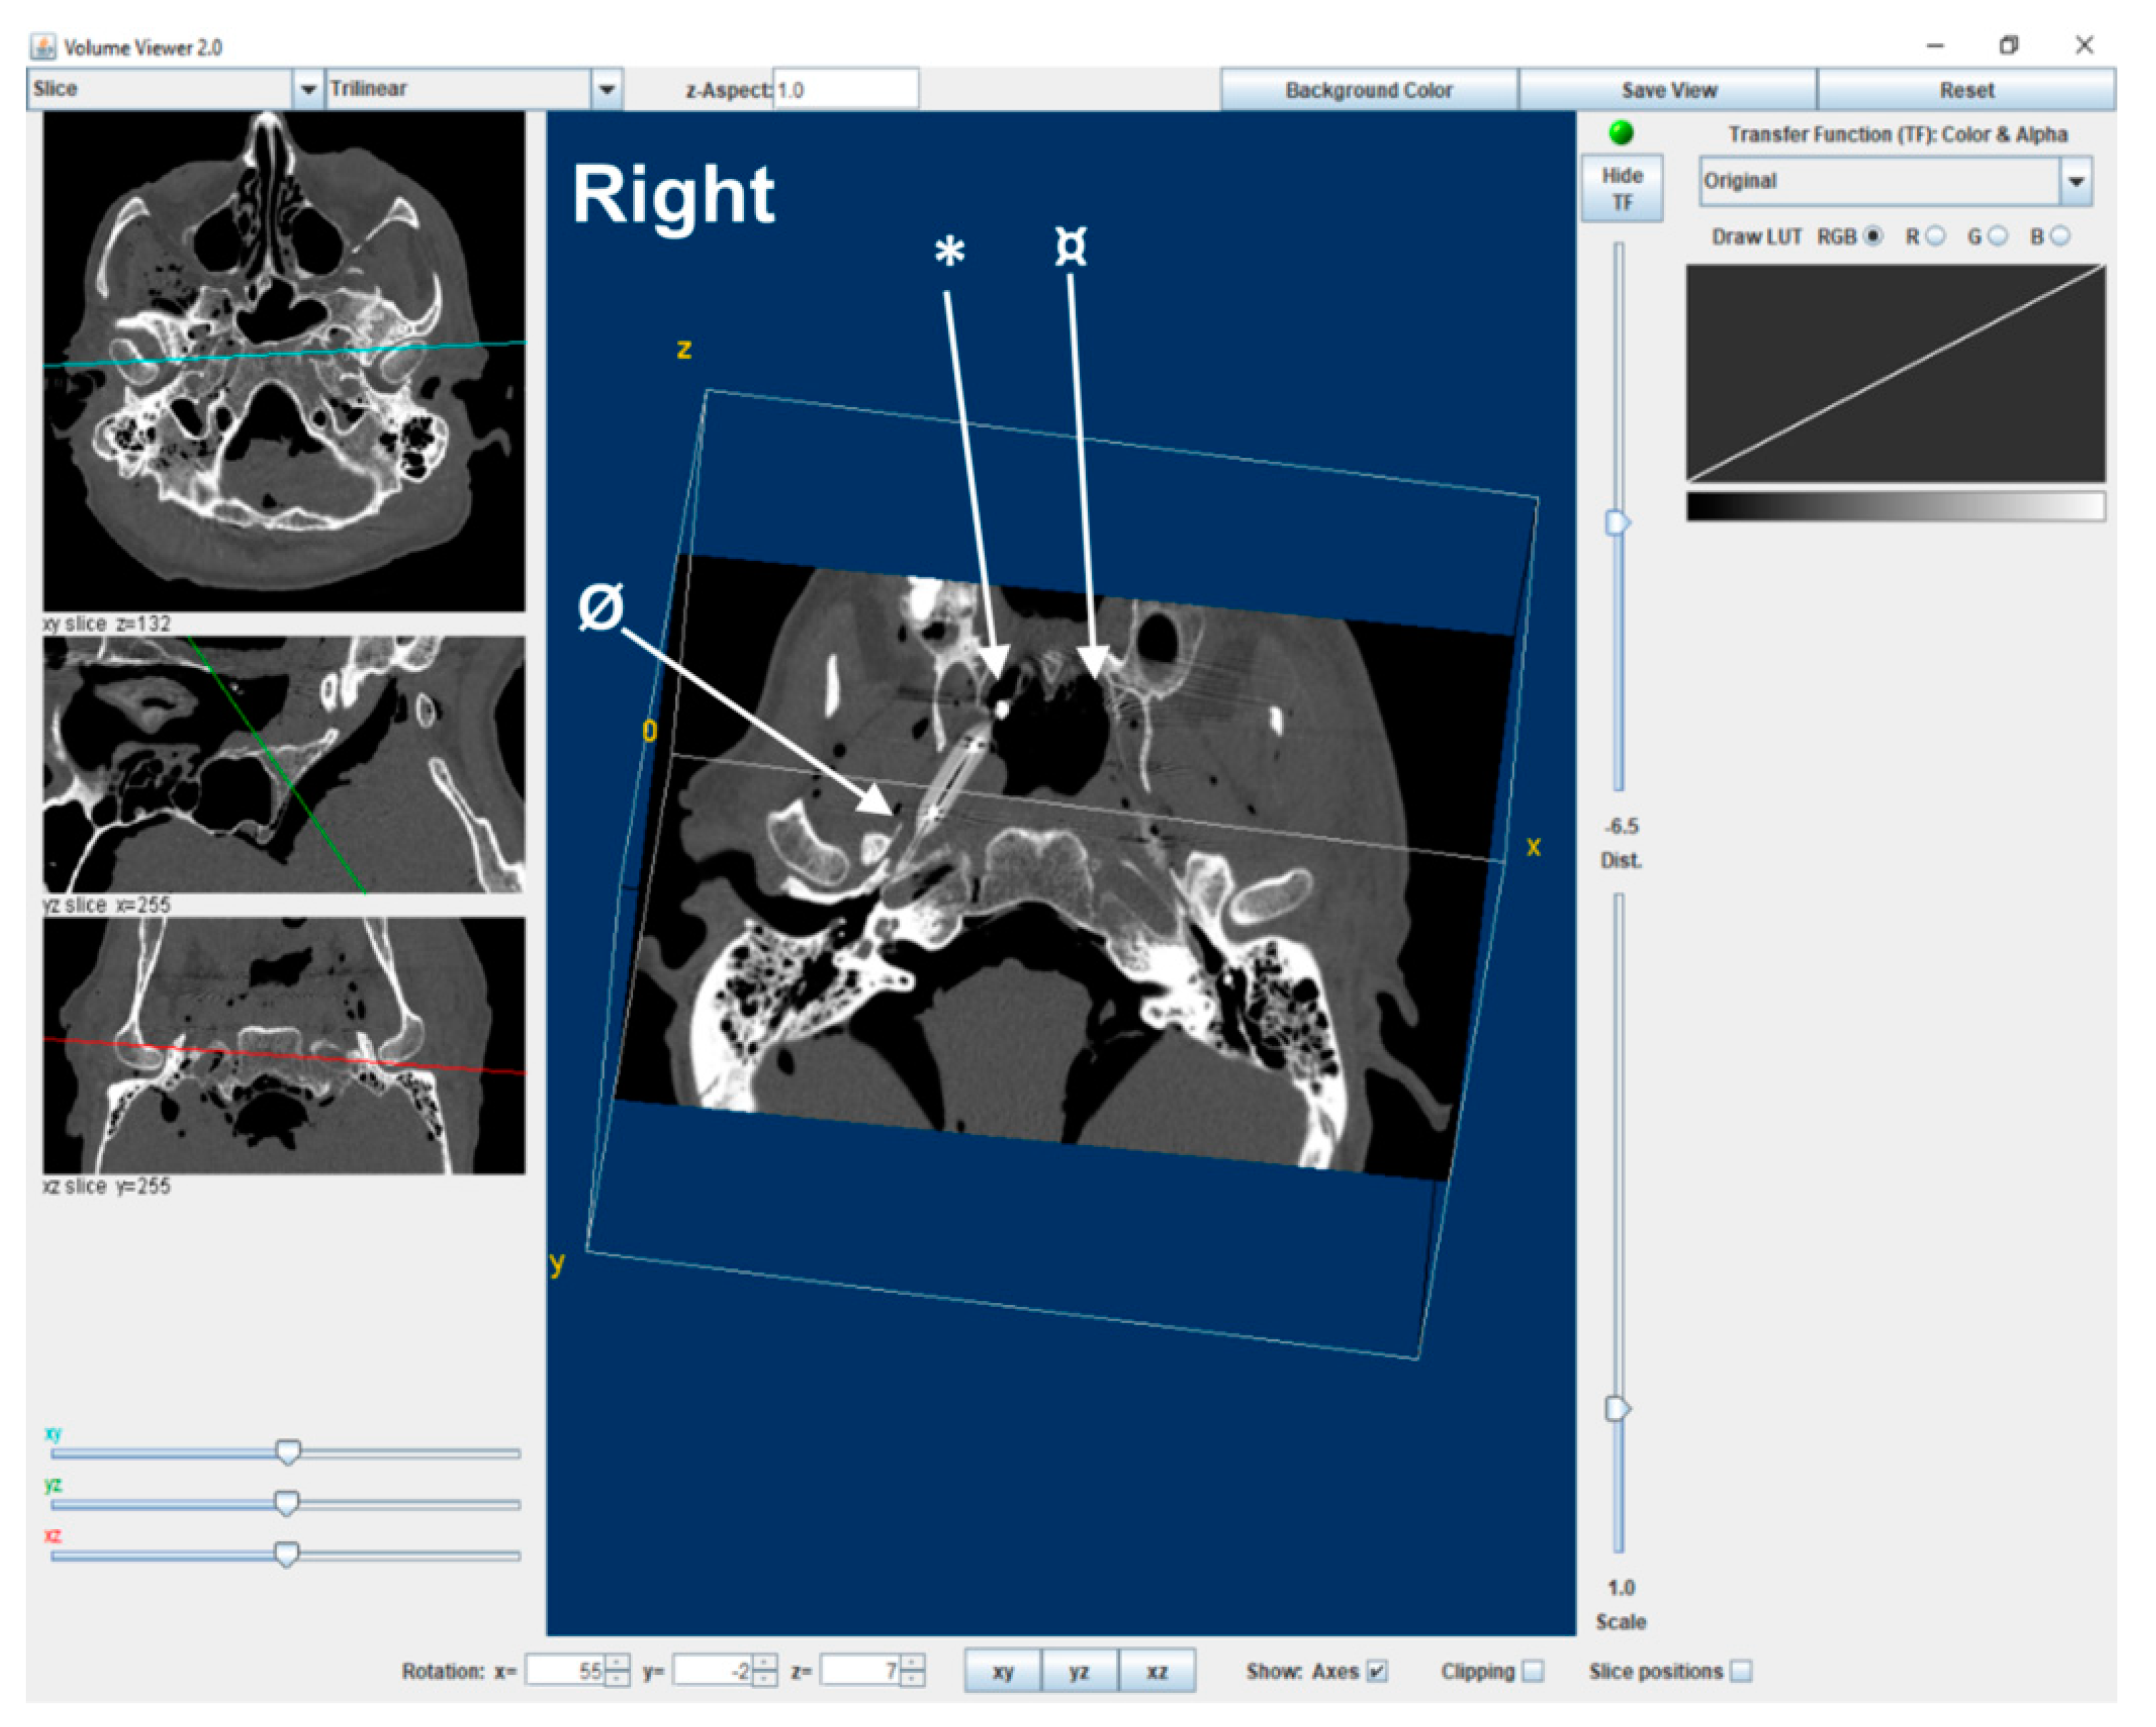Image resolution: width=2156 pixels, height=1727 pixels.
Task: Decrease the rotation y value with down arrow
Action: (x=765, y=1678)
